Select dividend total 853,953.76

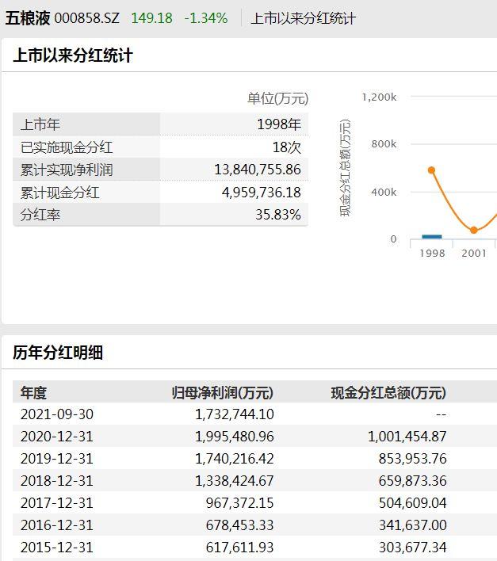coord(412,459)
